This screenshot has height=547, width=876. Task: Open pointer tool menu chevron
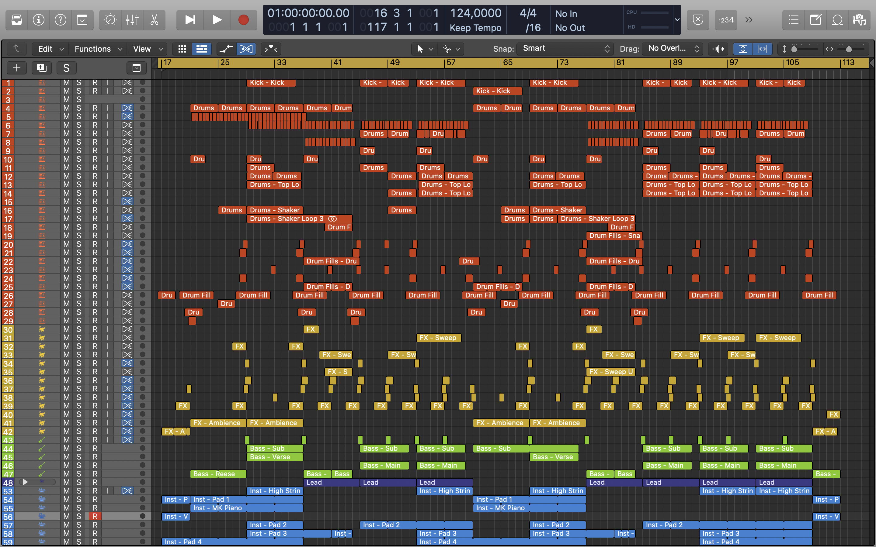[431, 49]
